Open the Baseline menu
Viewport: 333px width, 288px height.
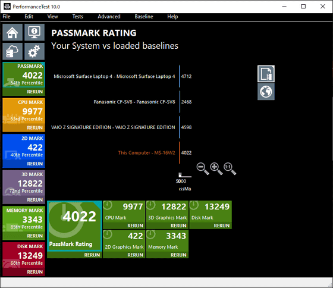(144, 17)
